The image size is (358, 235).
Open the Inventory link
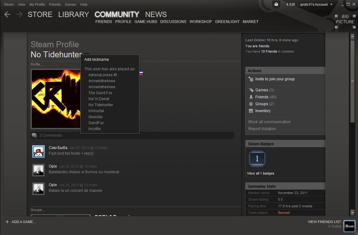pos(263,111)
